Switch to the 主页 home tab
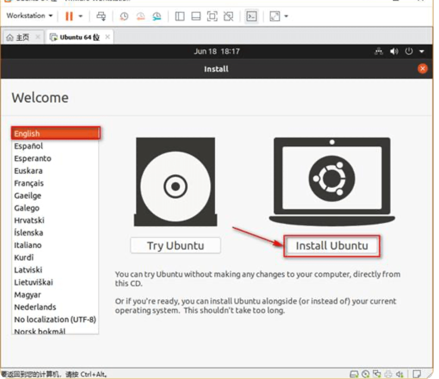Image resolution: width=439 pixels, height=379 pixels. coord(18,37)
